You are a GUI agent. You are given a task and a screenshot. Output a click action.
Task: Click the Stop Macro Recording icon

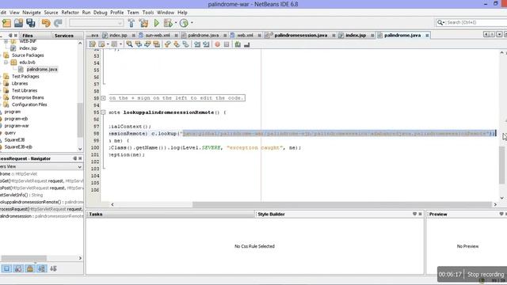tap(227, 44)
